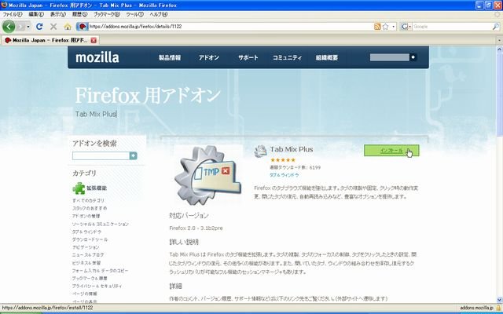
Task: Open コミュニティ in site navigation
Action: [x=287, y=57]
